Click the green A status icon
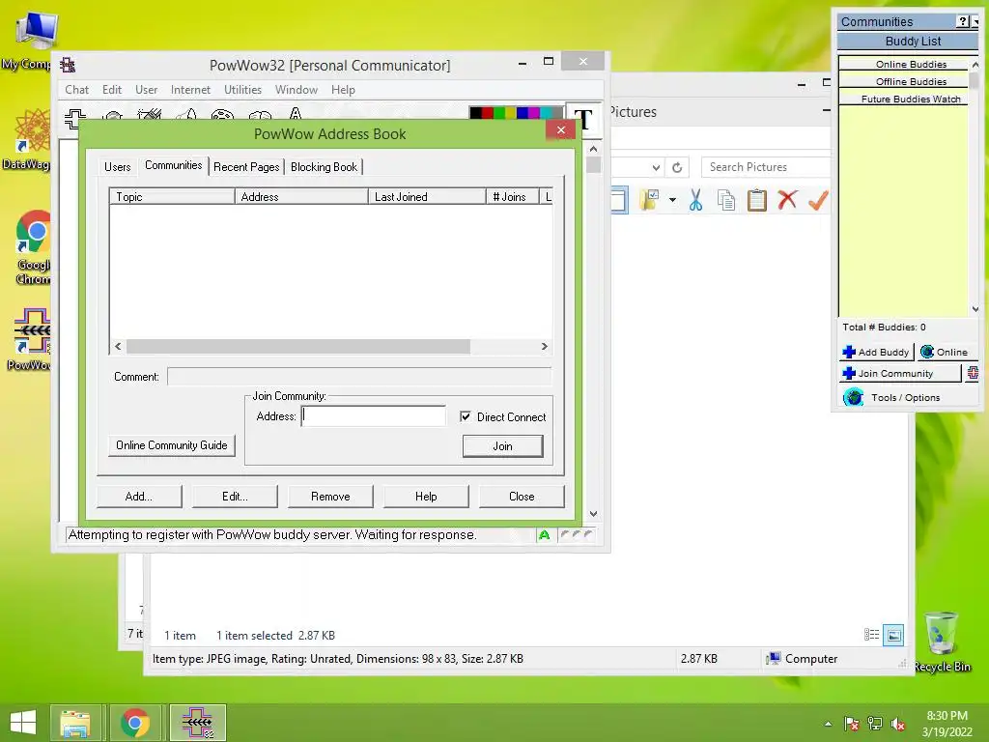989x742 pixels. tap(545, 535)
